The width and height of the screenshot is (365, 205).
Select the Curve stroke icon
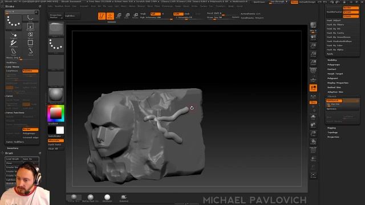click(30, 52)
